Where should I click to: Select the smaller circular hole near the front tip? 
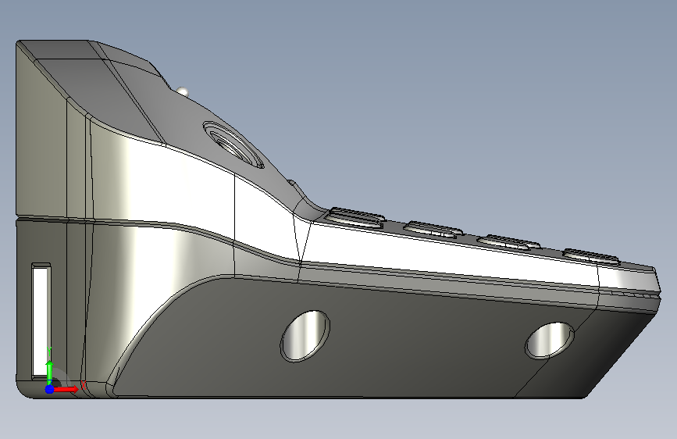[550, 340]
